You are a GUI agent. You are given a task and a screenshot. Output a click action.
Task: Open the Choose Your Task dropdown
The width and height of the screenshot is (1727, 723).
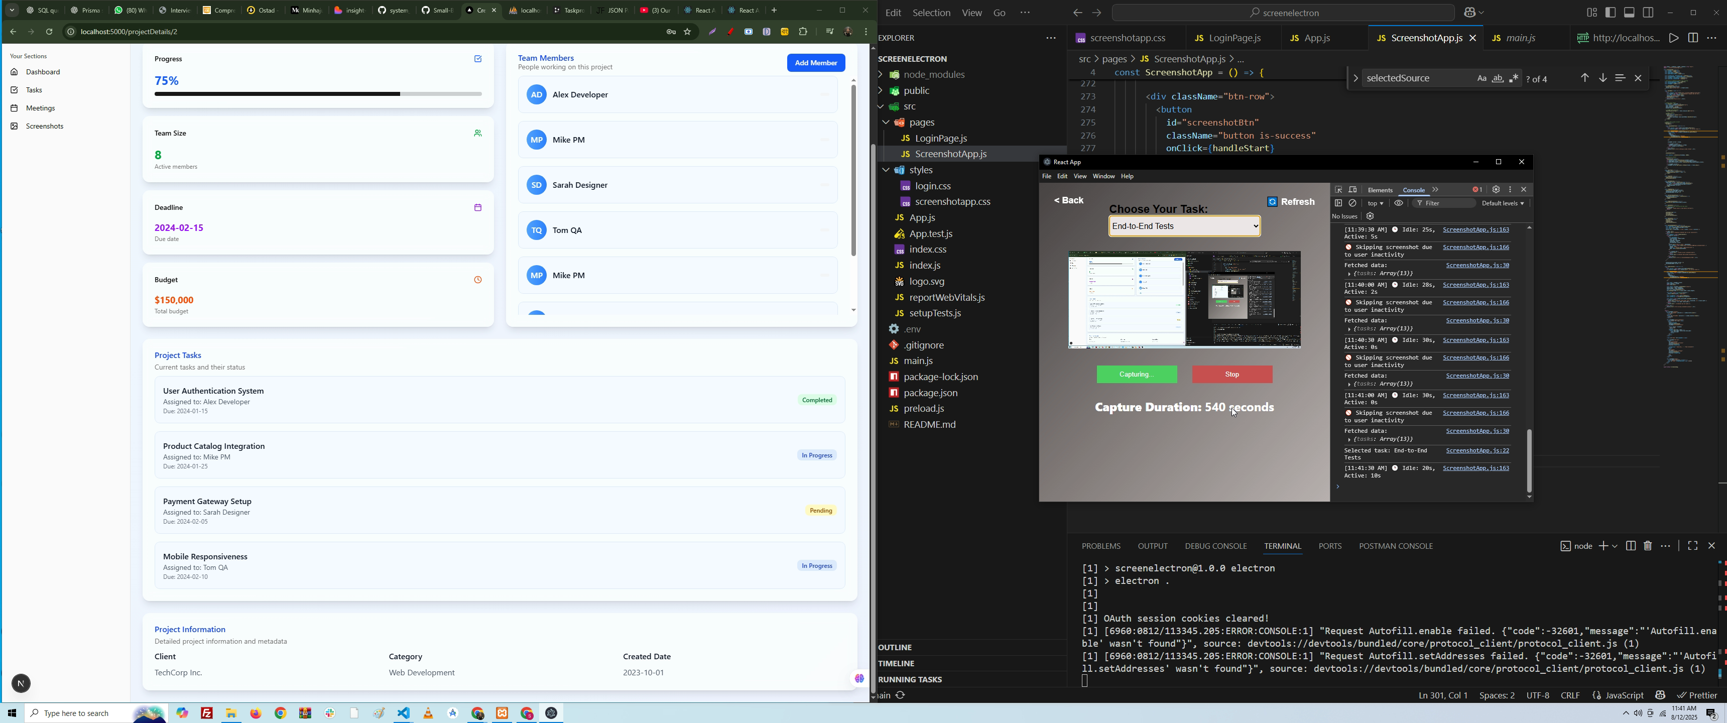[x=1185, y=227]
